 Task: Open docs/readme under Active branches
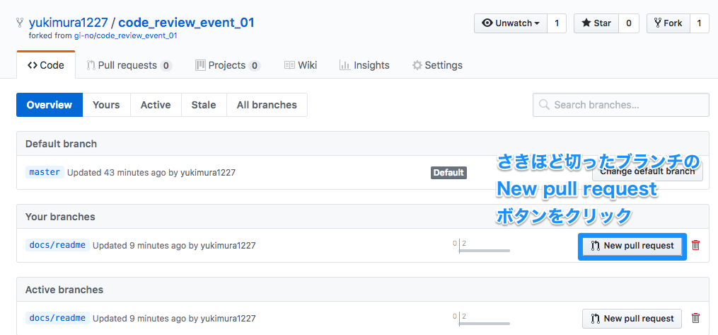(57, 318)
